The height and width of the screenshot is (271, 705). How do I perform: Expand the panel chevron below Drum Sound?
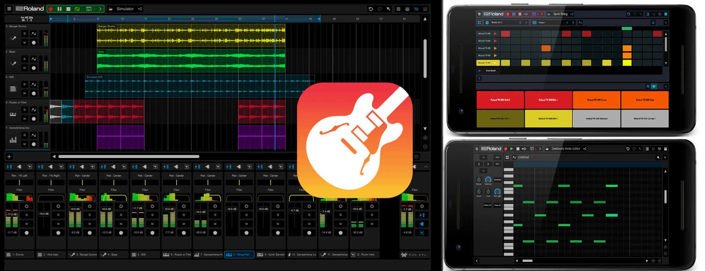(479, 78)
